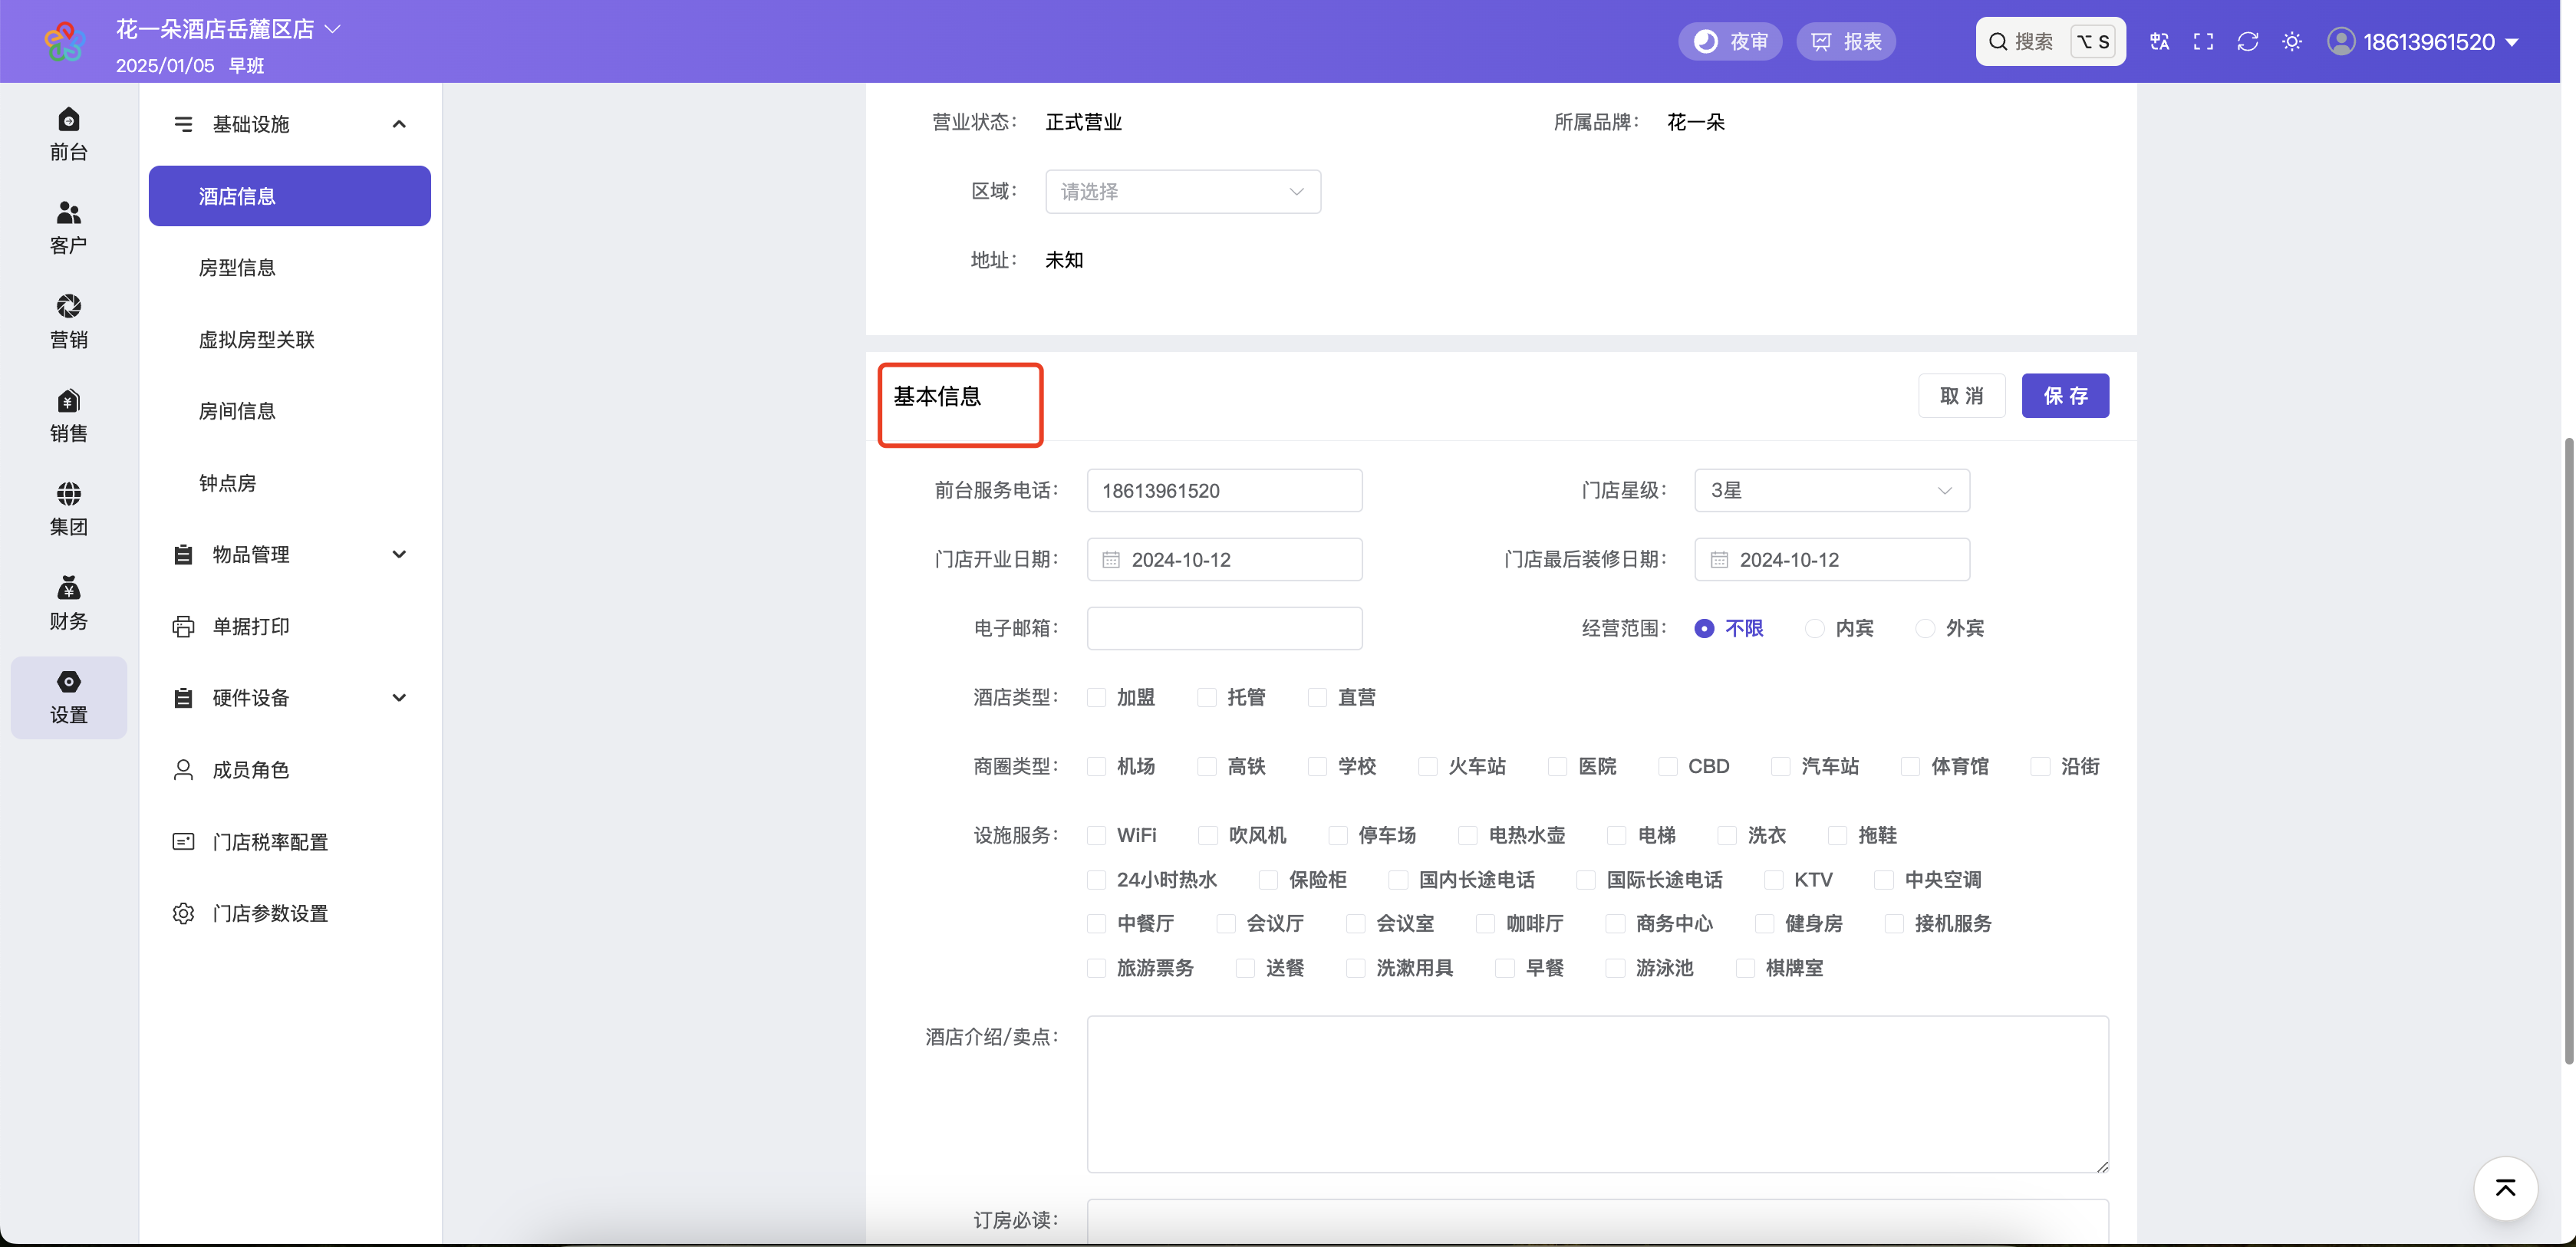Check the 加盟 hotel type checkbox
The height and width of the screenshot is (1247, 2576).
coord(1096,698)
